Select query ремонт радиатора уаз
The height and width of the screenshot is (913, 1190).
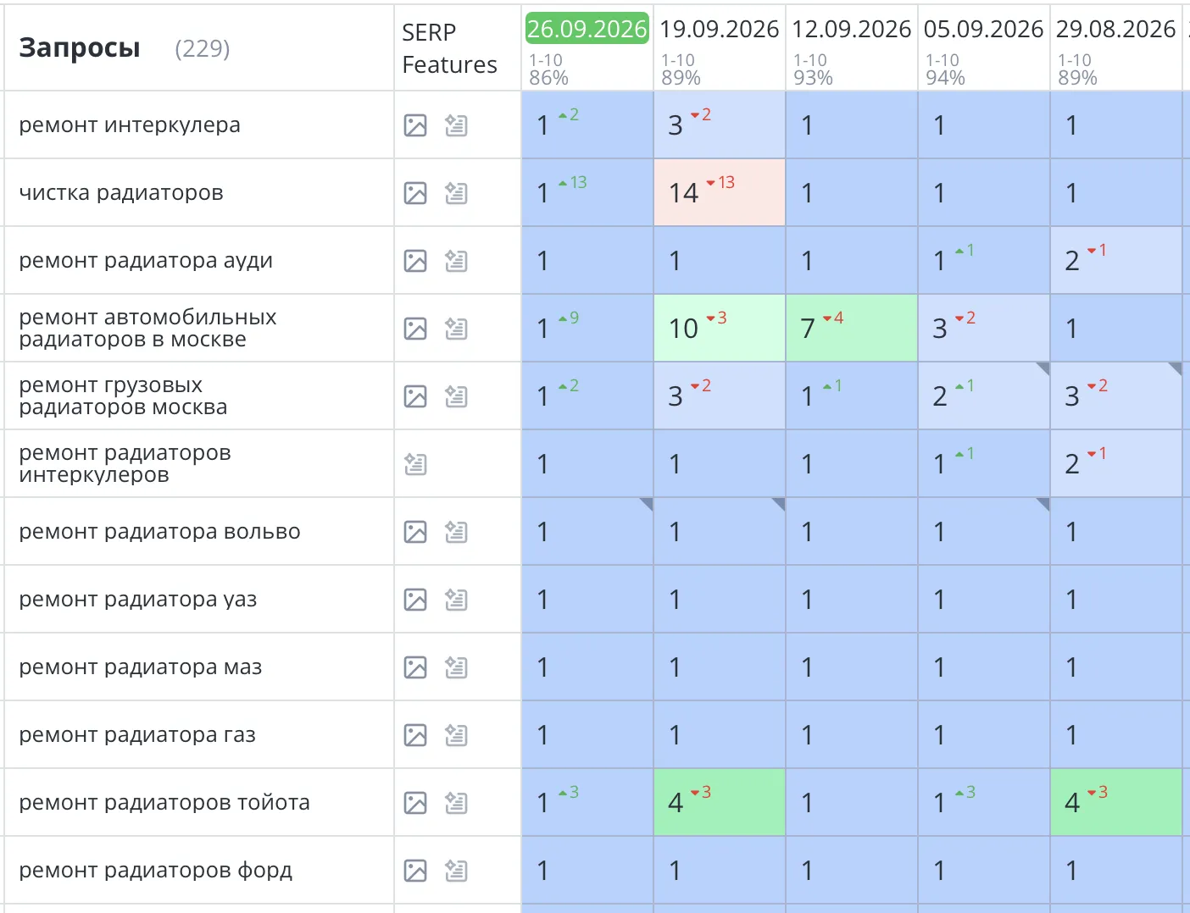click(137, 600)
